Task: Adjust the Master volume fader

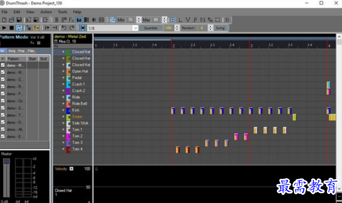Action: coord(6,161)
